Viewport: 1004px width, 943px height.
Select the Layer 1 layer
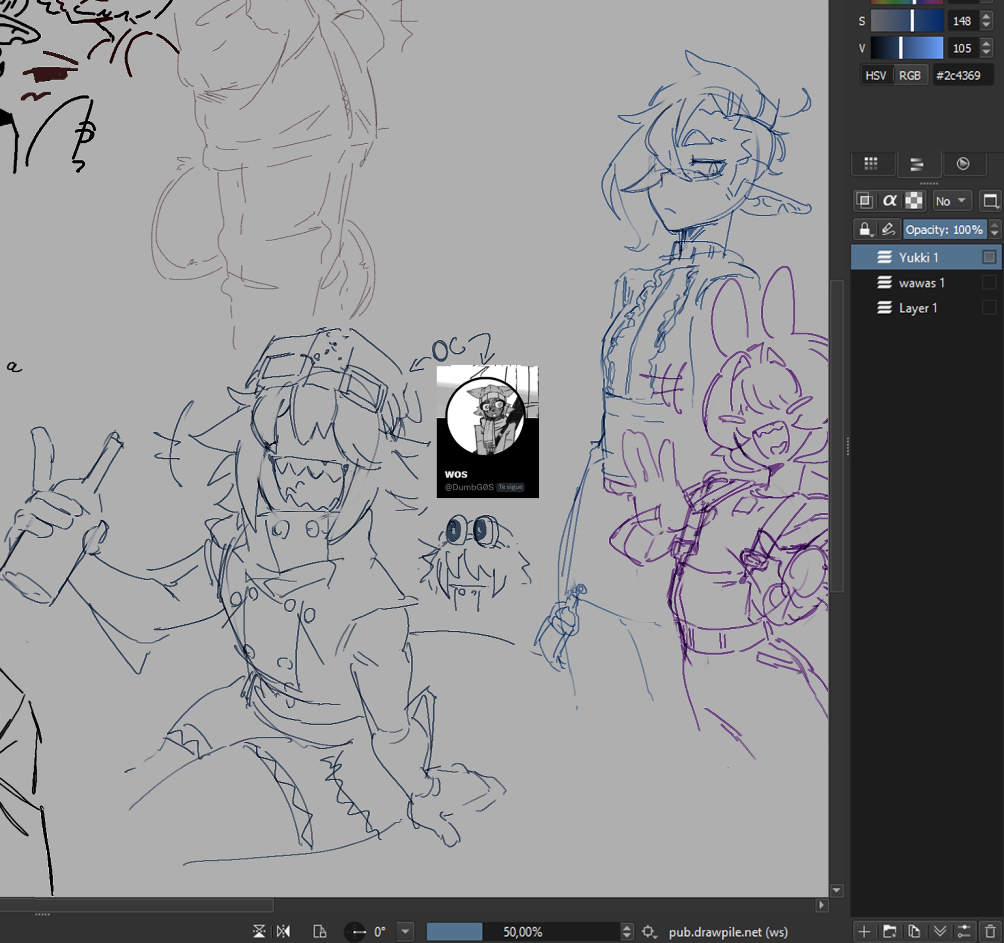click(x=918, y=308)
